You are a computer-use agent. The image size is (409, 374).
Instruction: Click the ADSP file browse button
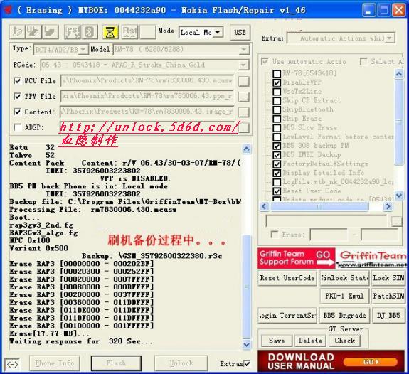point(244,128)
